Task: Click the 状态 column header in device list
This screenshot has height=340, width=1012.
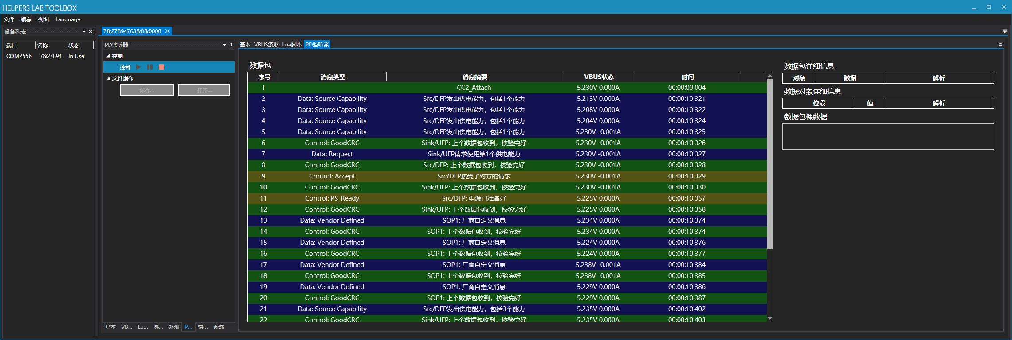Action: tap(80, 45)
